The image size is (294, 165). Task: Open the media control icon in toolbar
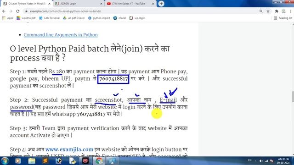point(284,11)
